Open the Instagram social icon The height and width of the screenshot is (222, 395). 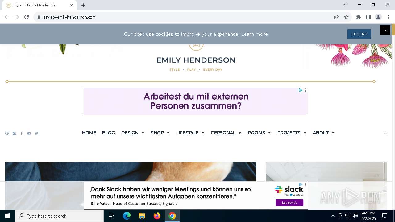tap(14, 134)
